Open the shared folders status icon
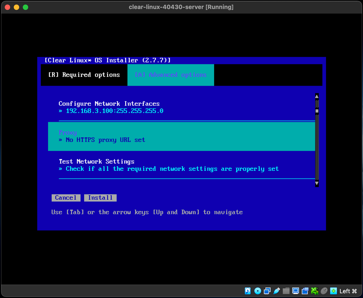This screenshot has width=363, height=298. click(286, 291)
